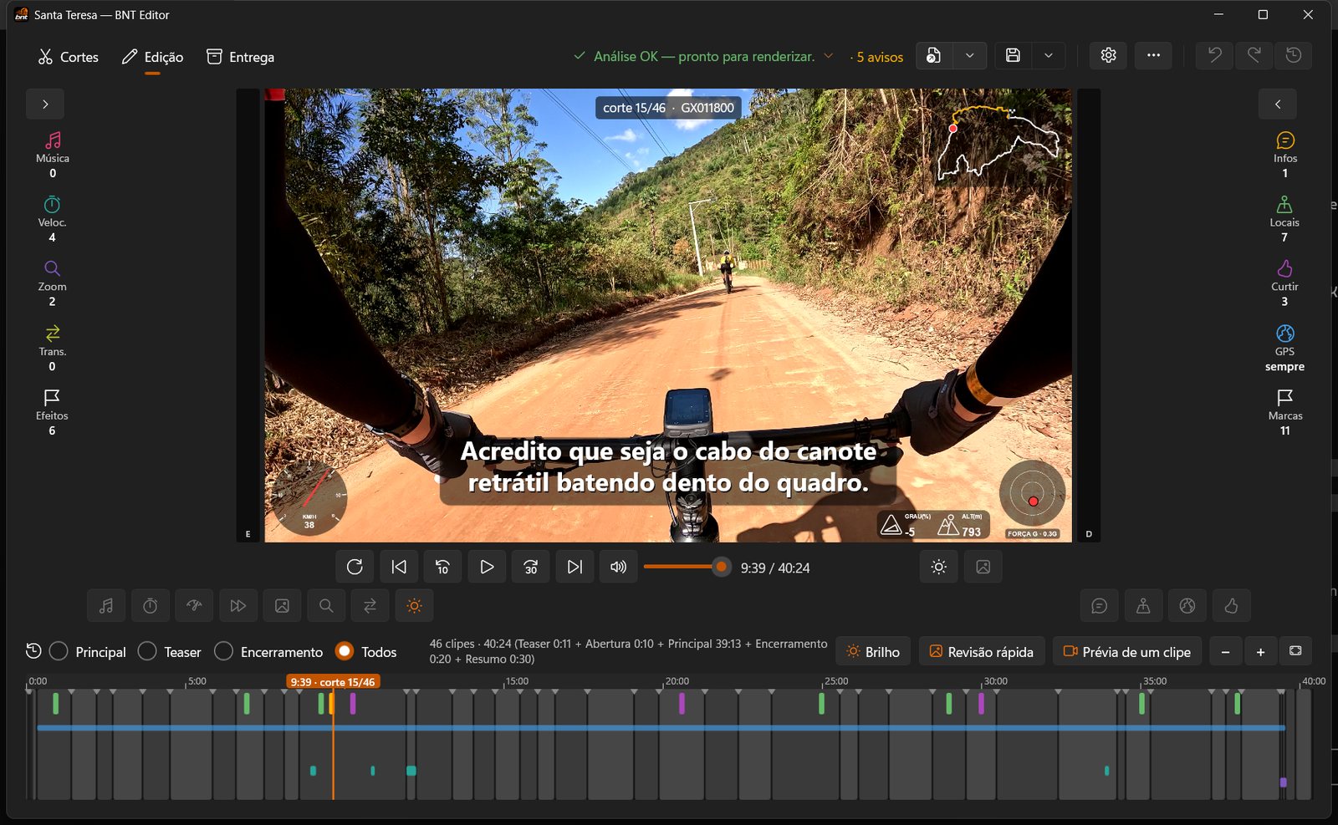Switch to the Cortes tab
The image size is (1338, 825).
69,57
